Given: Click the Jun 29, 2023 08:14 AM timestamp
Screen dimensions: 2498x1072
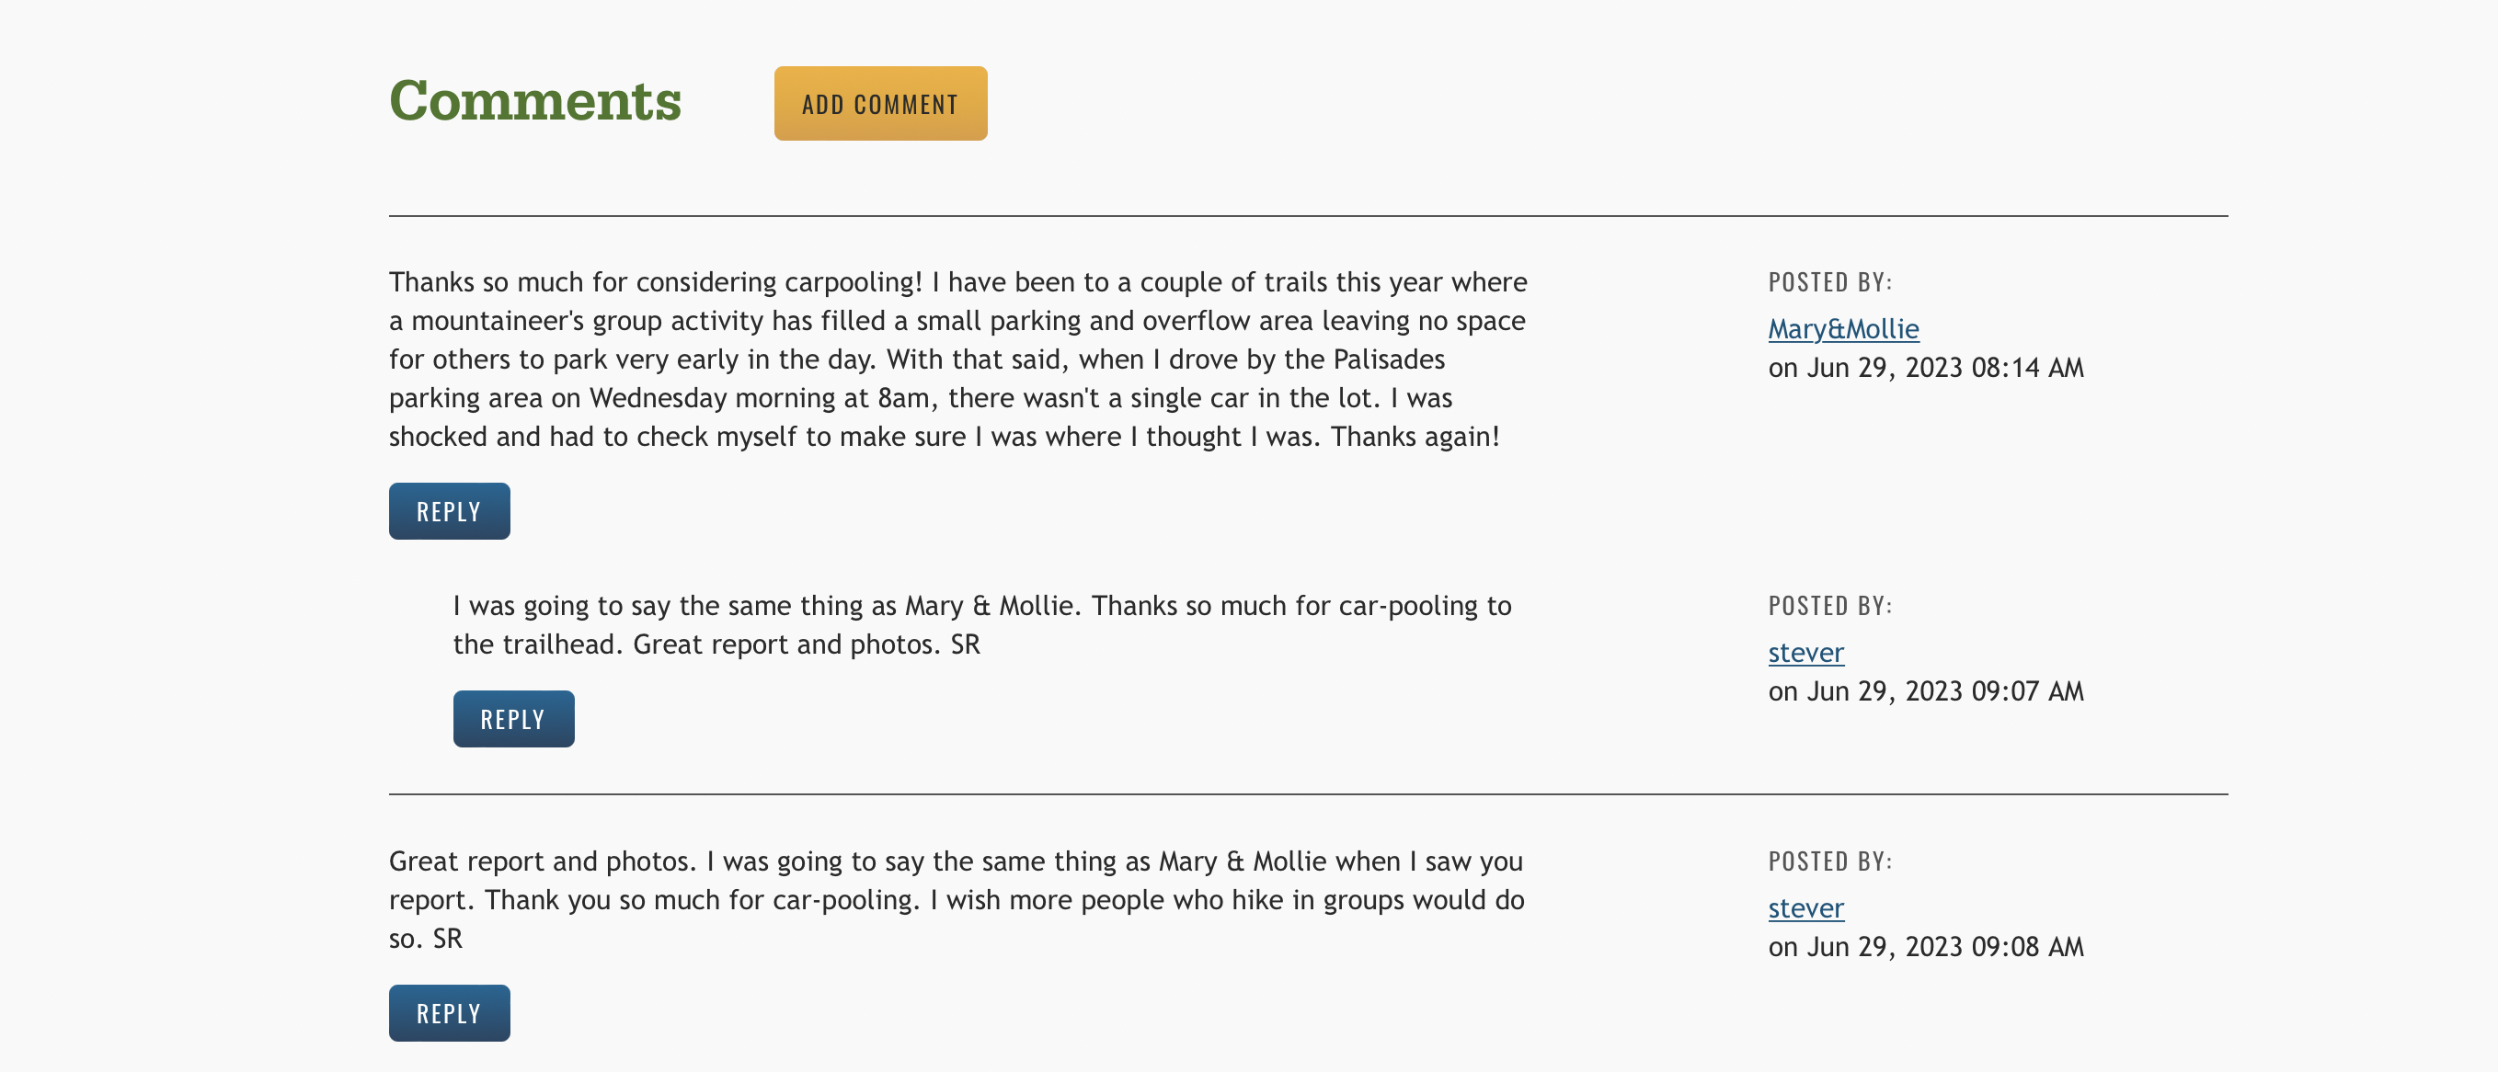Looking at the screenshot, I should [x=1926, y=369].
